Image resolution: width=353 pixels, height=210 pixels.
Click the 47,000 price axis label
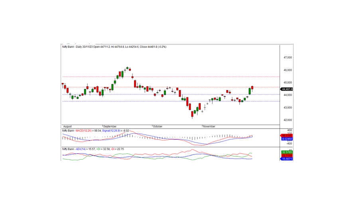click(288, 57)
